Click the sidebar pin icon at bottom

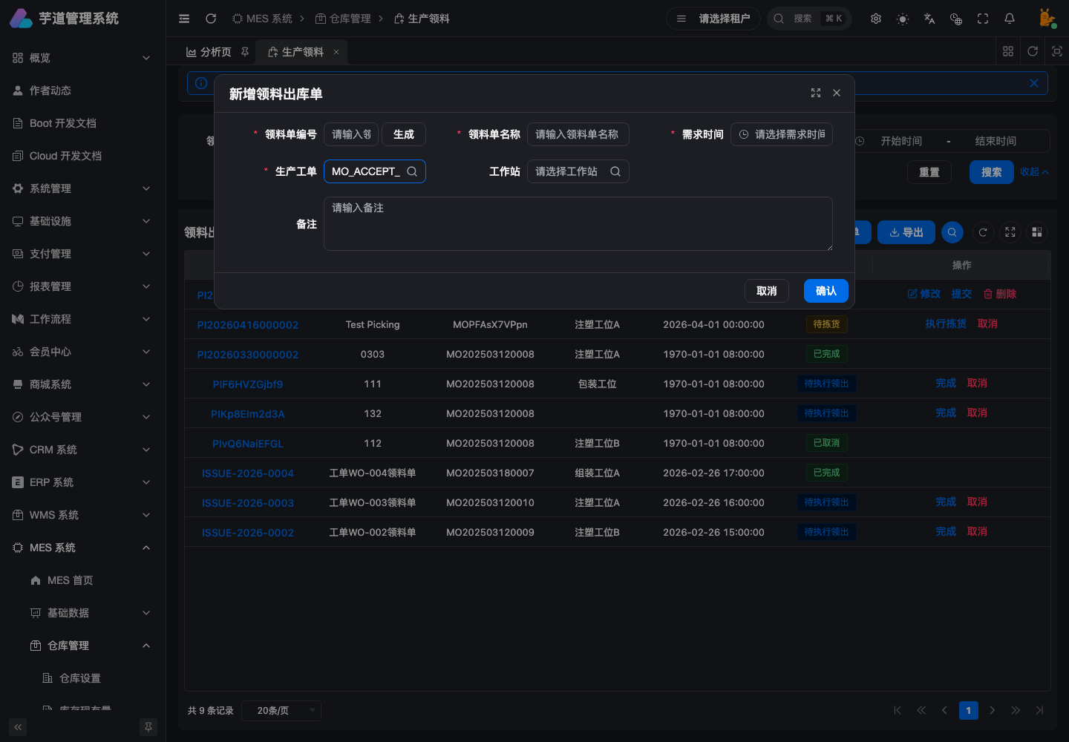pos(148,727)
